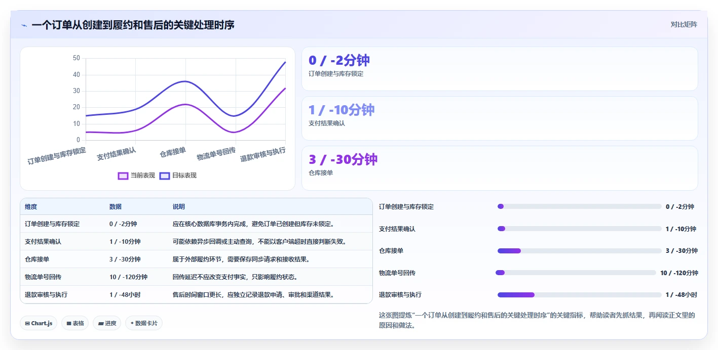The height and width of the screenshot is (350, 718).
Task: Click the 支付结果确认 progress bar
Action: click(580, 229)
